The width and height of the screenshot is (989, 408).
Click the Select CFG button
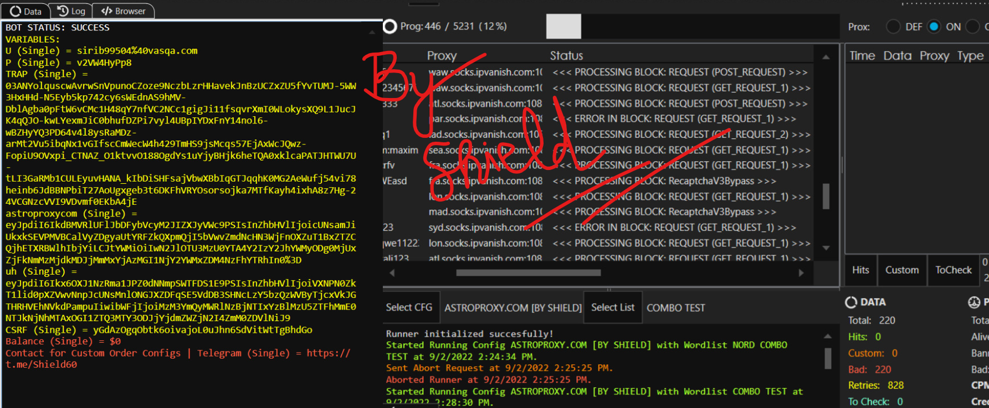click(x=409, y=307)
